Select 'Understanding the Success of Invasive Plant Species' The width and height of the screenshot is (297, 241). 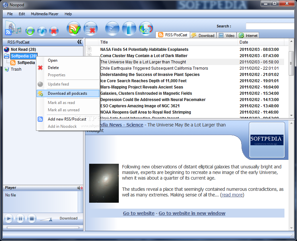click(x=150, y=75)
